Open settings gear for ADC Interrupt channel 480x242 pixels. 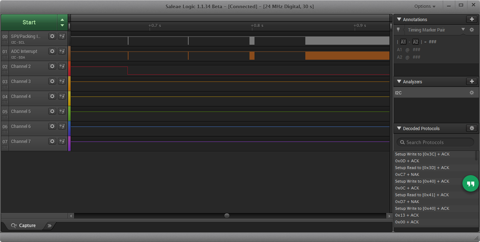click(52, 51)
